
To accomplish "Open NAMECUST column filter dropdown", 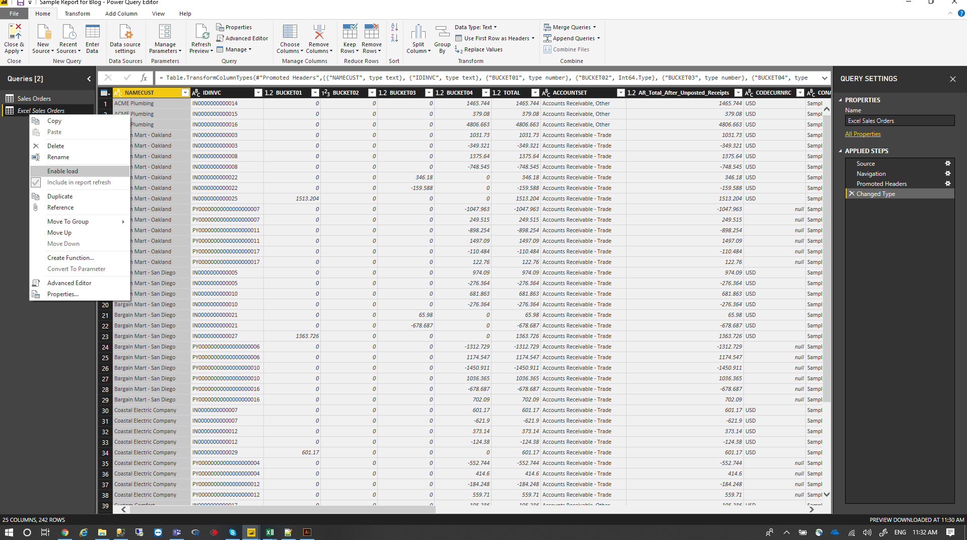I will point(185,93).
